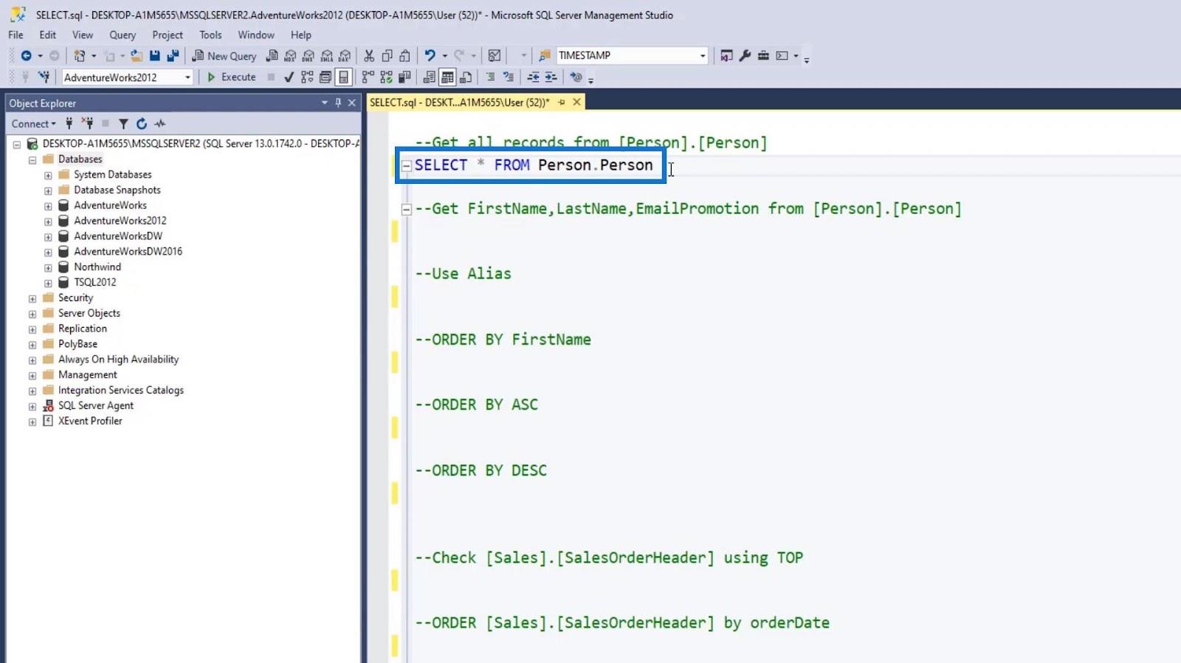Click the Increase Indent icon

551,77
